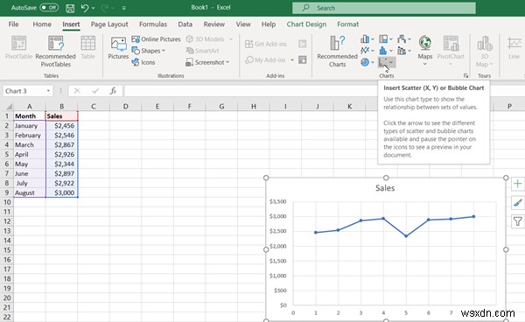
Task: Click the Insert Function fx icon
Action: coord(113,91)
